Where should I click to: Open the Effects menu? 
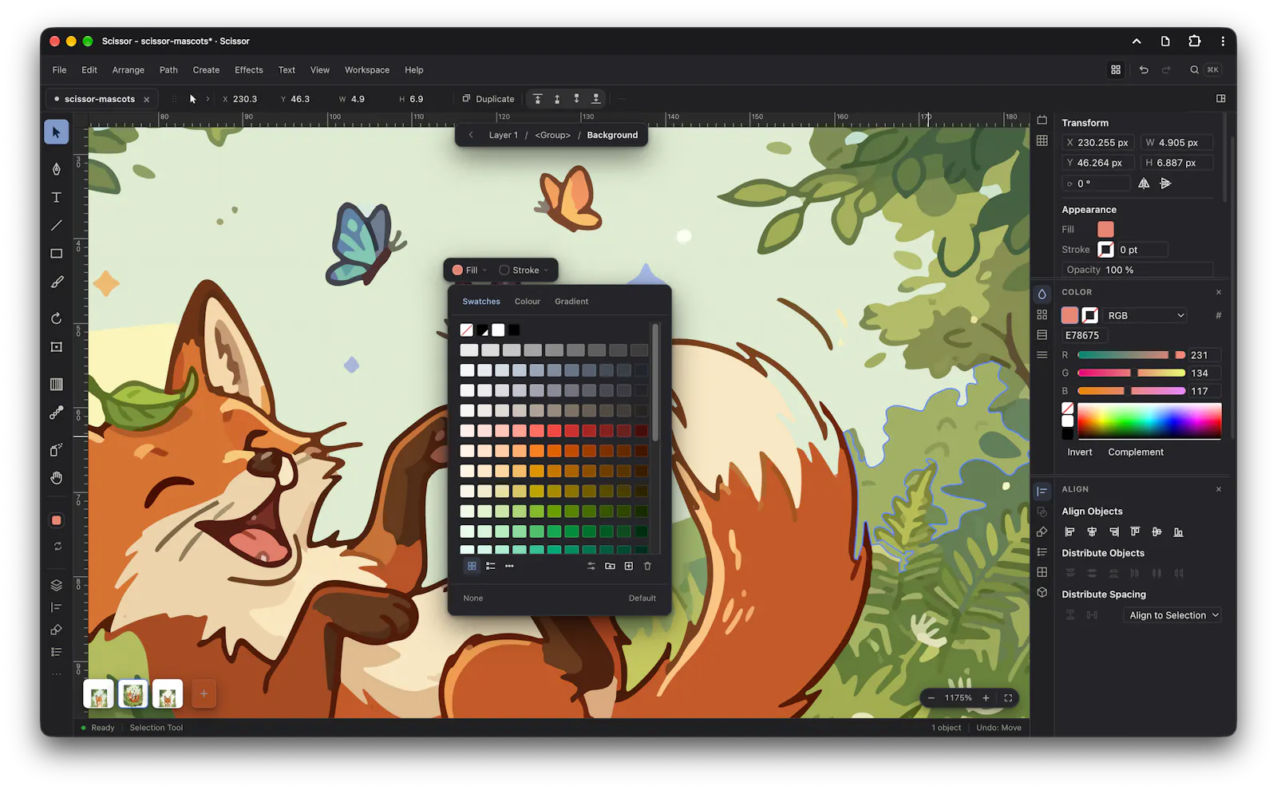(248, 70)
